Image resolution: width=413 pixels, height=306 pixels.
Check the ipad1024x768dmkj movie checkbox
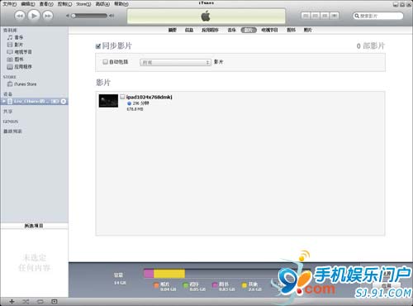point(122,97)
